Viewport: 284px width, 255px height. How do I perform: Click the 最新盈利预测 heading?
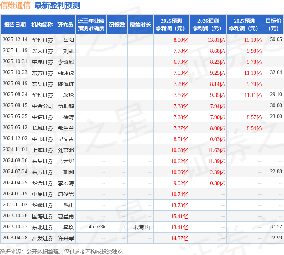pyautogui.click(x=57, y=5)
